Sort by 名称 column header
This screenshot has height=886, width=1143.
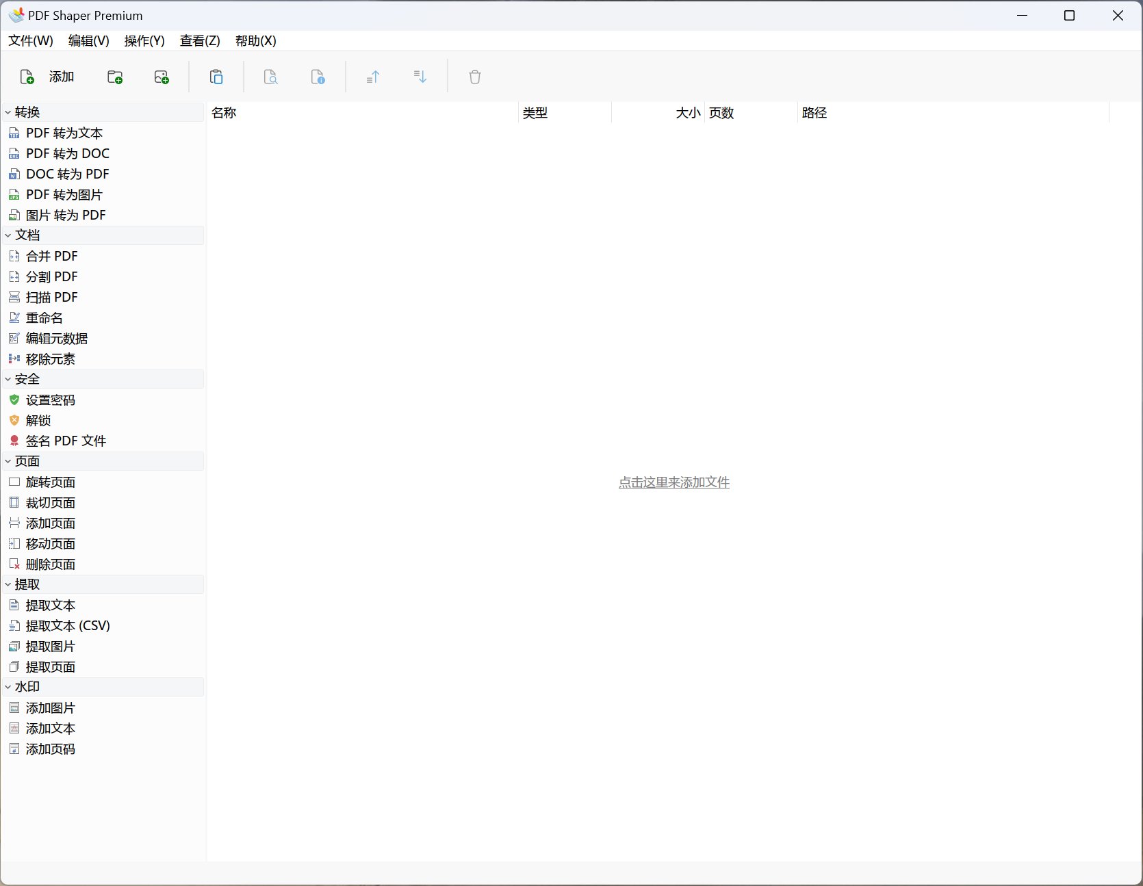pyautogui.click(x=363, y=113)
